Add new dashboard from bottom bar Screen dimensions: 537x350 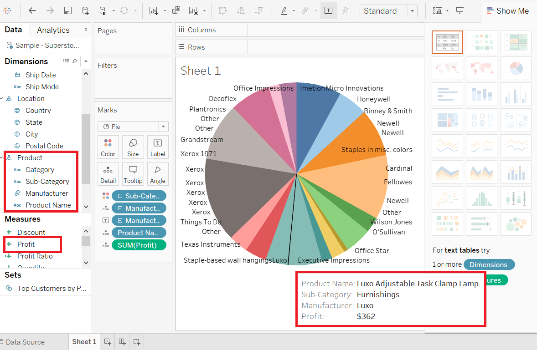(122, 342)
